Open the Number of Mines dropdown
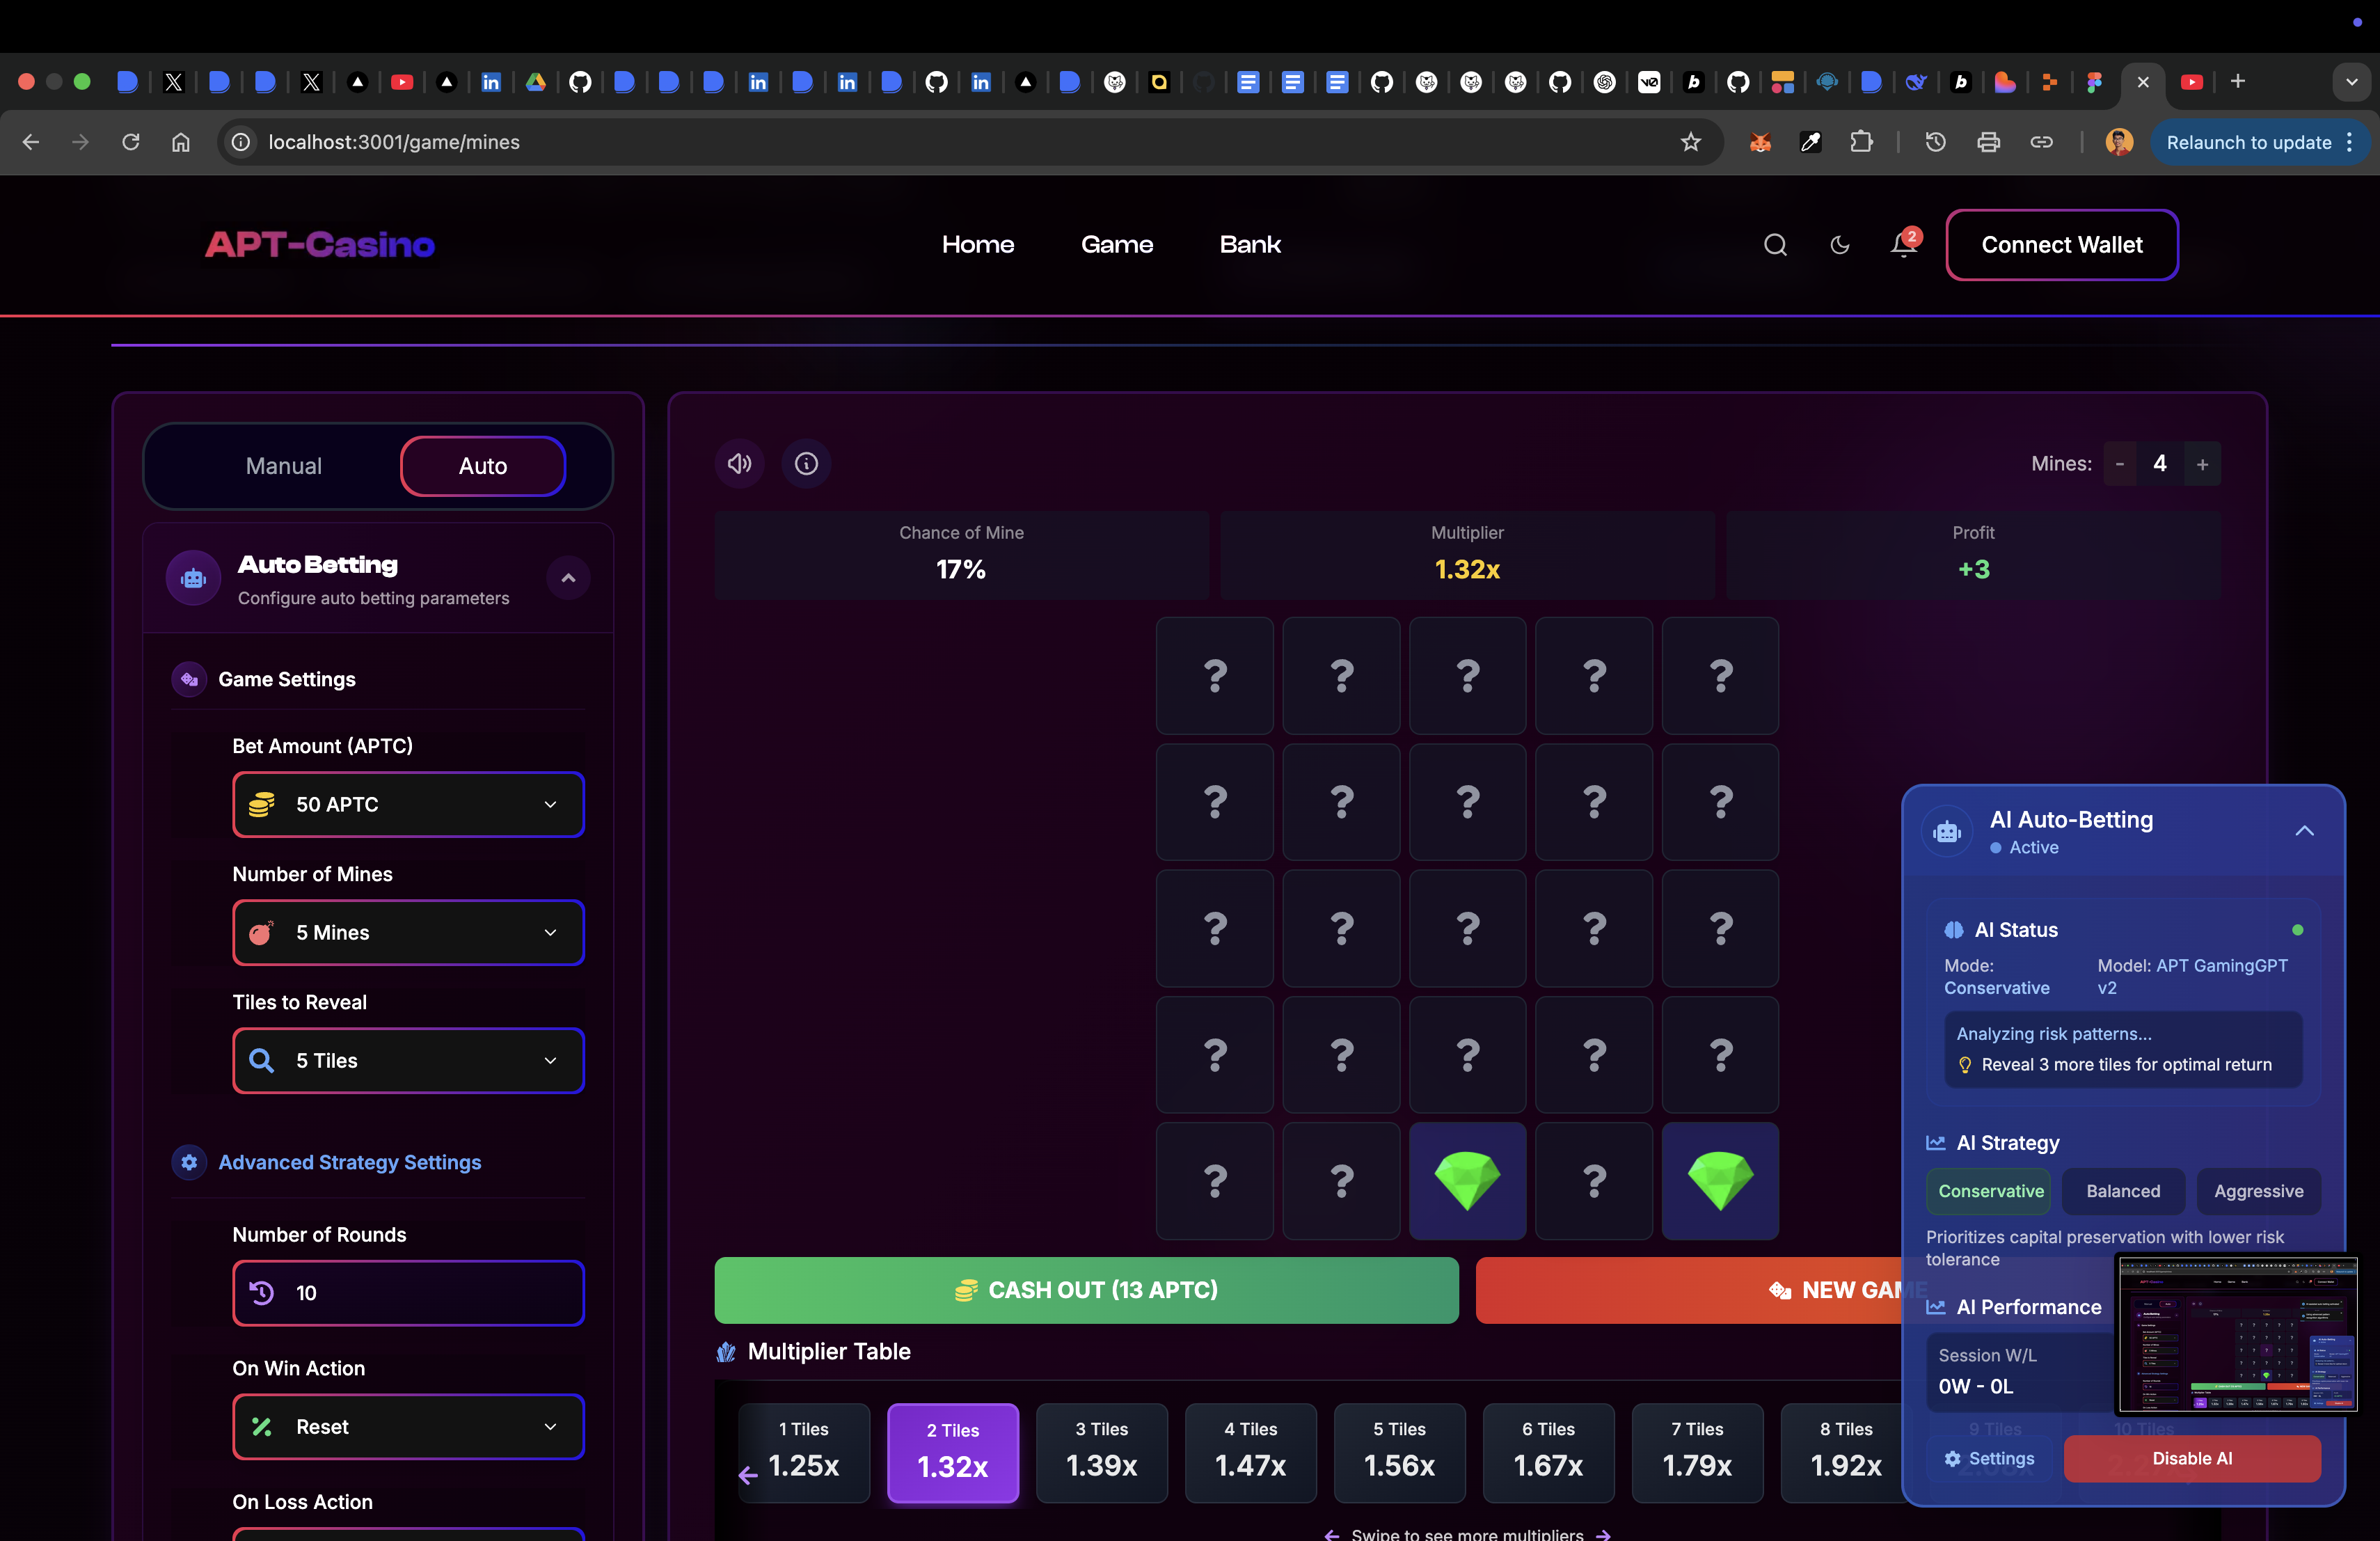The width and height of the screenshot is (2380, 1541). click(408, 932)
